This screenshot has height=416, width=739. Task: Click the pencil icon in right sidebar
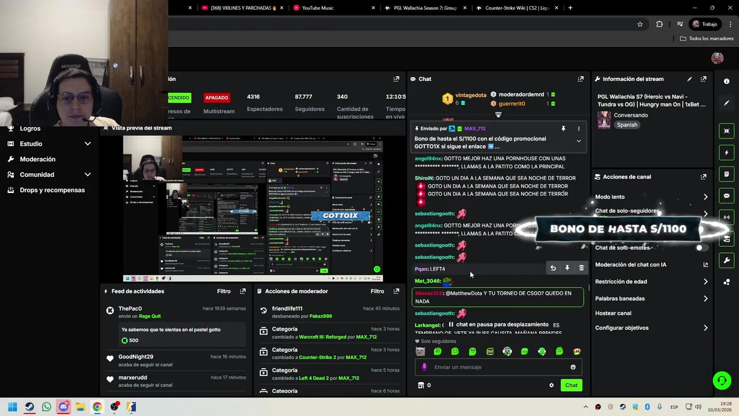[726, 103]
